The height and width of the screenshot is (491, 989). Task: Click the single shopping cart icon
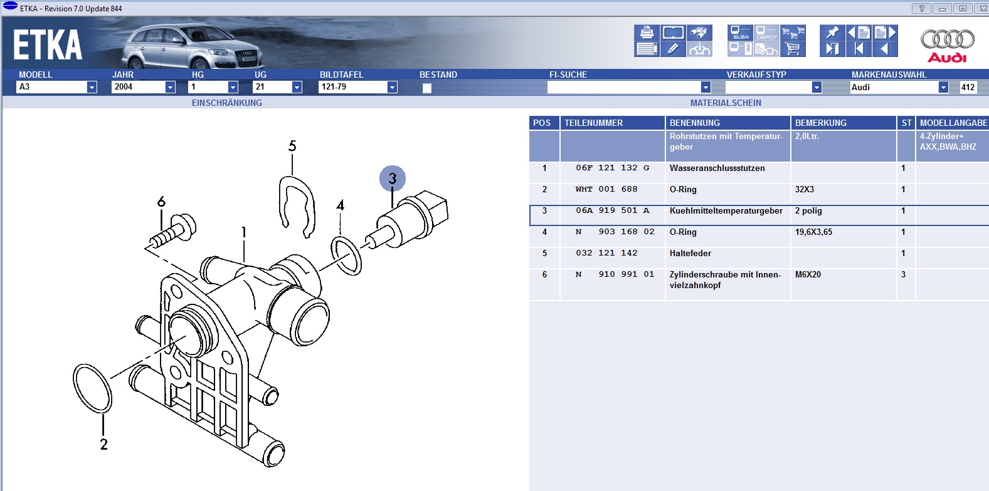[793, 49]
